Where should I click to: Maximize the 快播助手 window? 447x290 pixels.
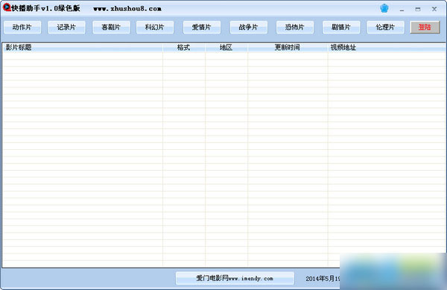pyautogui.click(x=418, y=9)
